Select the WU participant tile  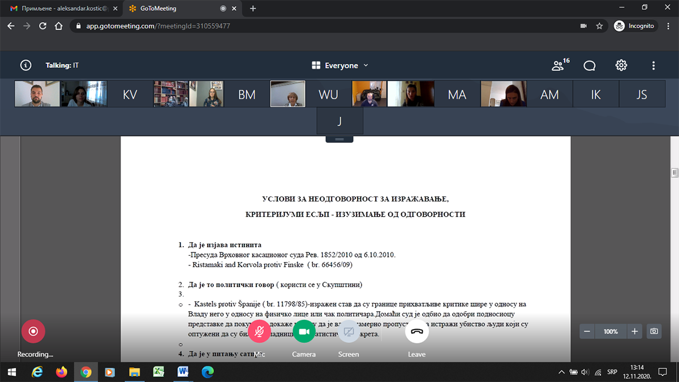pos(328,94)
